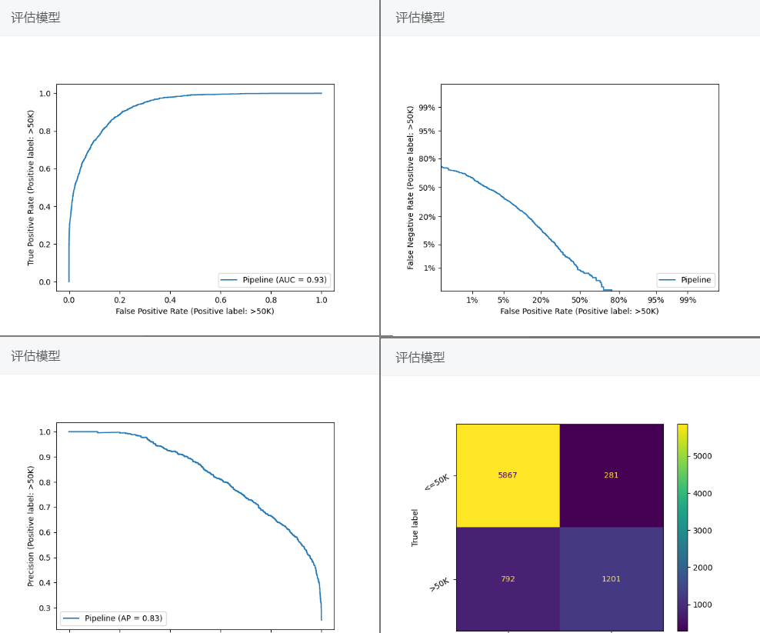
Task: Select the 评估模型 title above the precision-recall plot
Action: tap(35, 356)
